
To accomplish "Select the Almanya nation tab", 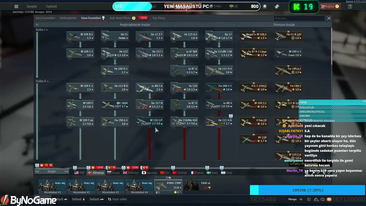I will 96,173.
